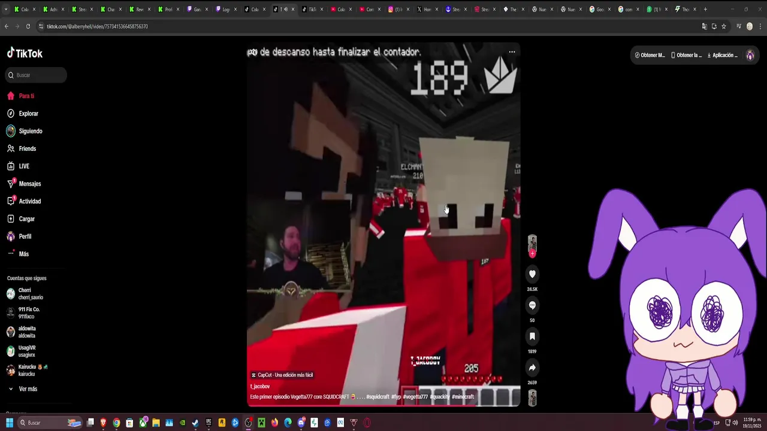This screenshot has height=431, width=767.
Task: Open the Explorar section
Action: coord(23,113)
